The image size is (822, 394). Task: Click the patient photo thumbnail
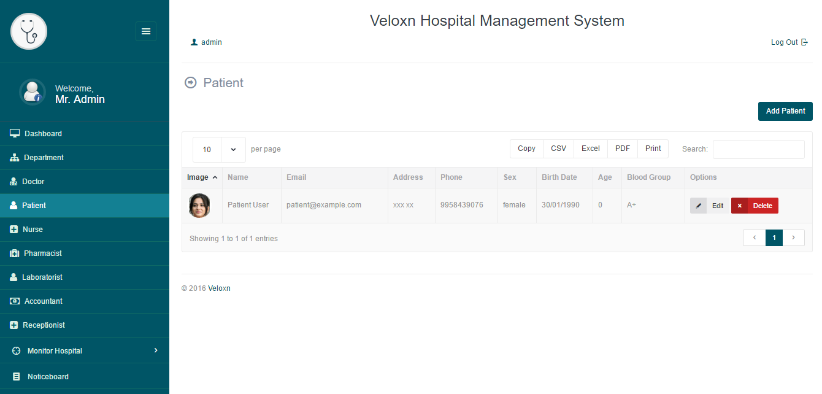click(x=199, y=206)
